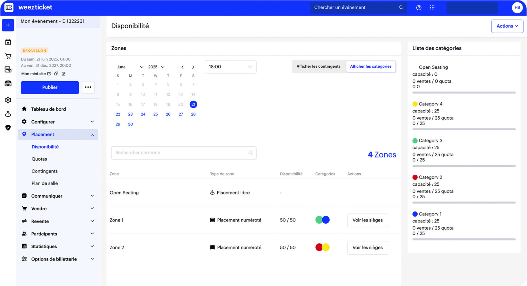
Task: Open the settings gear in the left rail
Action: (x=8, y=100)
